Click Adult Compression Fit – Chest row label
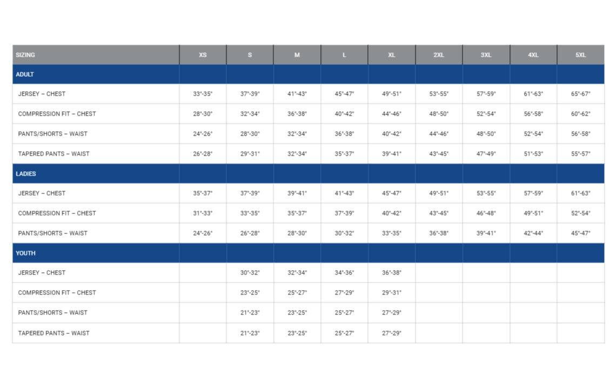The image size is (616, 389). coord(57,114)
